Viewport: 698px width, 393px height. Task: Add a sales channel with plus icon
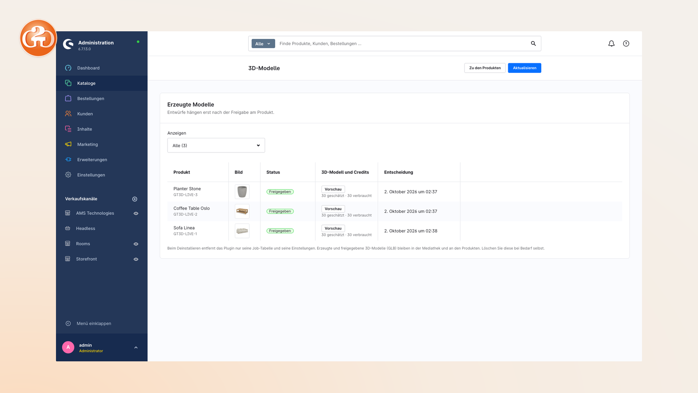[x=135, y=199]
